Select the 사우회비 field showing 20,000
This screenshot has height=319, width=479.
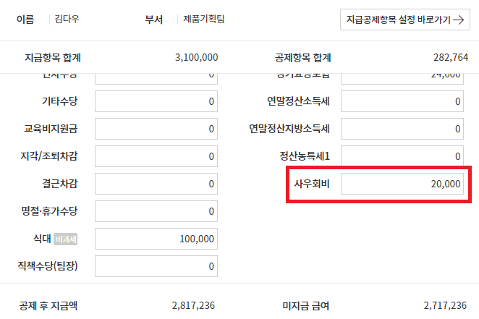point(402,184)
